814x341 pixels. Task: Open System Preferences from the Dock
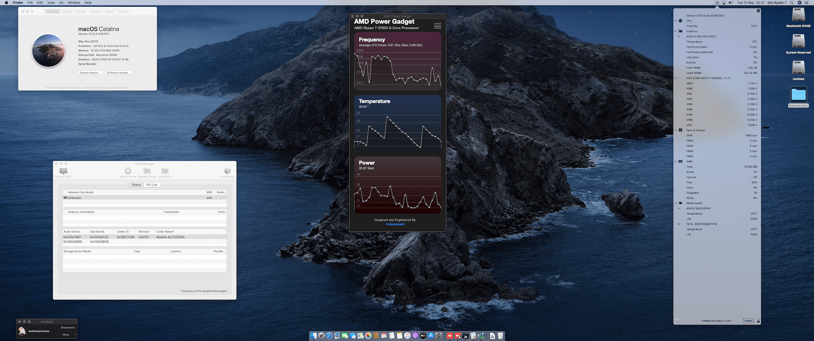tap(439, 335)
